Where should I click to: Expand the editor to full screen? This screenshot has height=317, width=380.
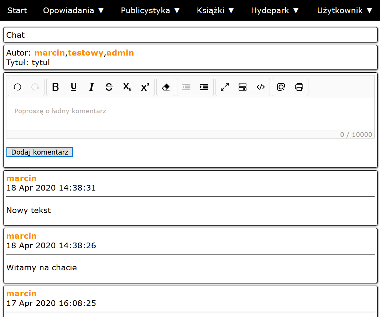(225, 87)
